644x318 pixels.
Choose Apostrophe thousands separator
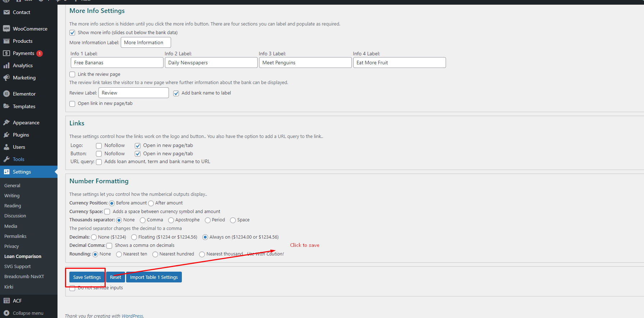pyautogui.click(x=171, y=220)
